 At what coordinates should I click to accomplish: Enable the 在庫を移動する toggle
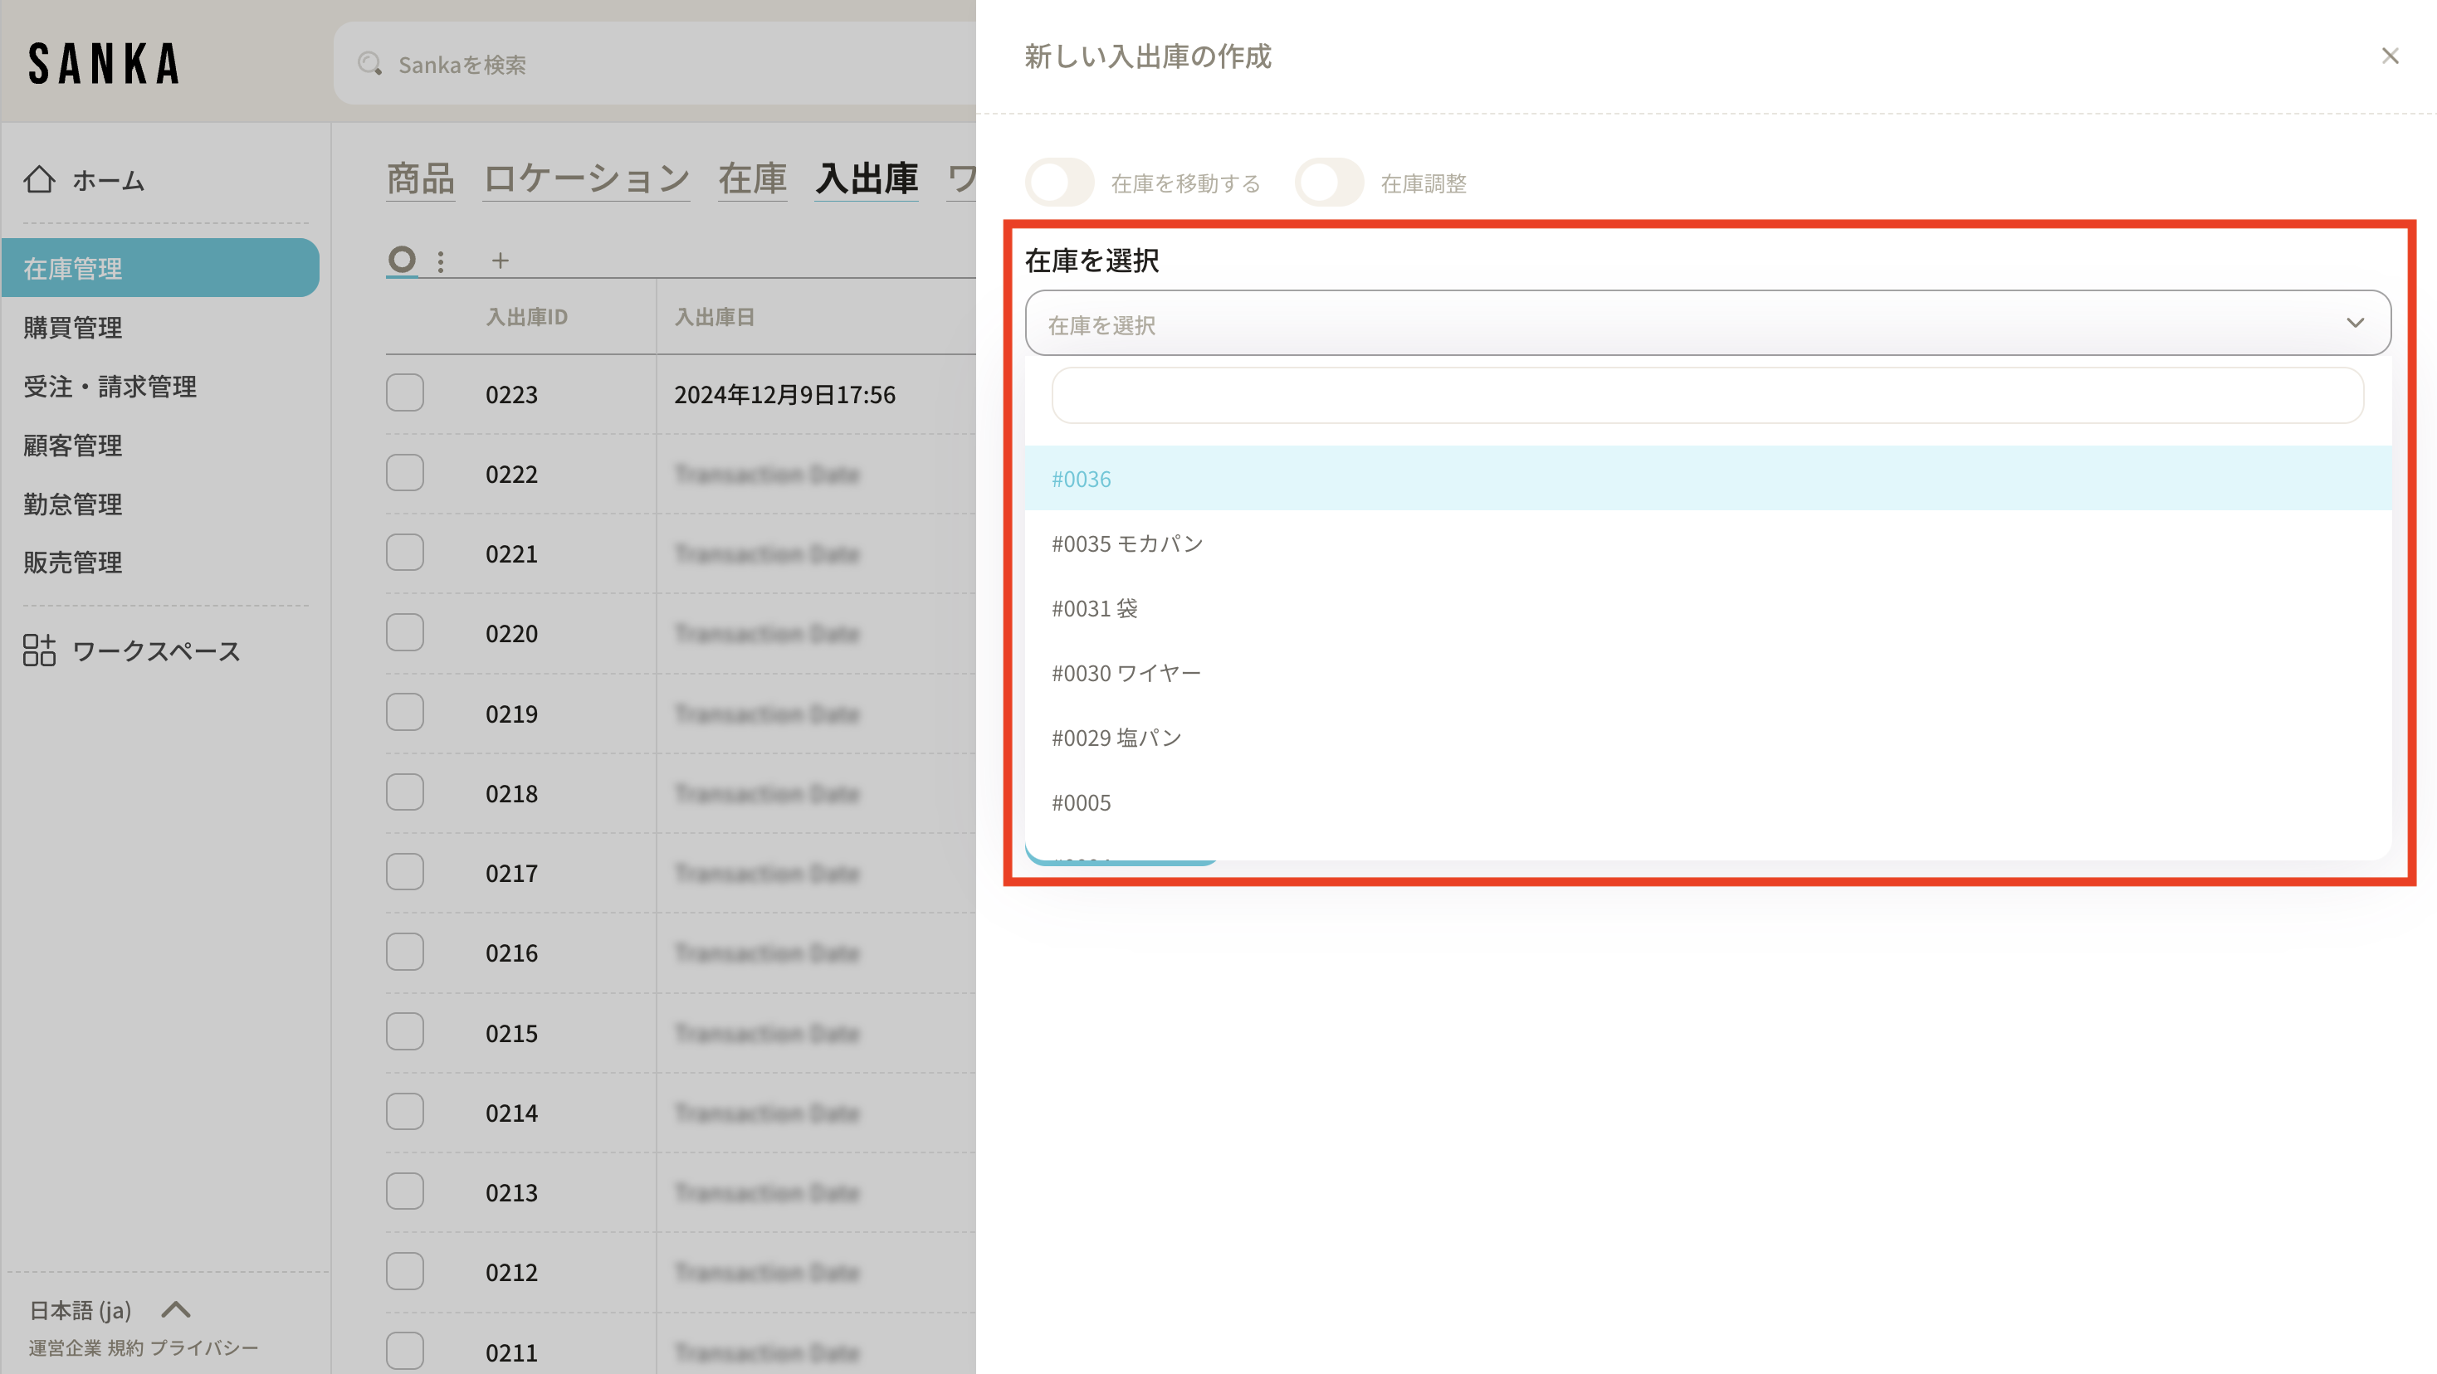[1060, 183]
